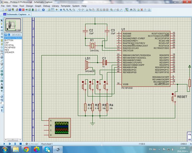
Task: Click the right arrow of device list scrollbar
Action: pyautogui.click(x=20, y=140)
